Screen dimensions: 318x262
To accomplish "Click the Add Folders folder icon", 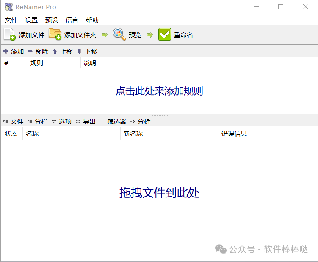I will pos(55,34).
